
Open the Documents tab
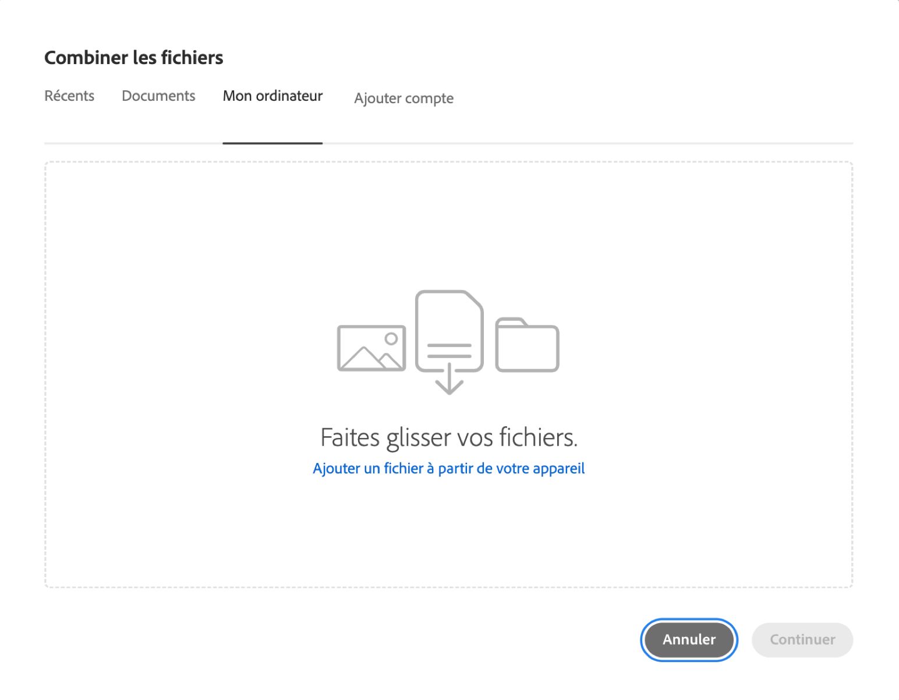click(x=158, y=96)
